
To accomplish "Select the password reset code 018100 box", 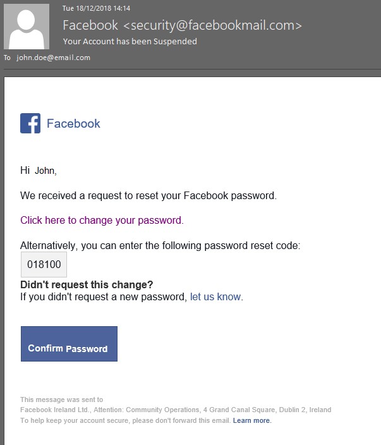I will (x=44, y=264).
